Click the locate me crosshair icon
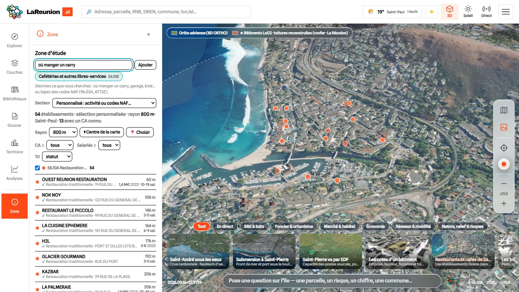The image size is (519, 292). point(504,148)
